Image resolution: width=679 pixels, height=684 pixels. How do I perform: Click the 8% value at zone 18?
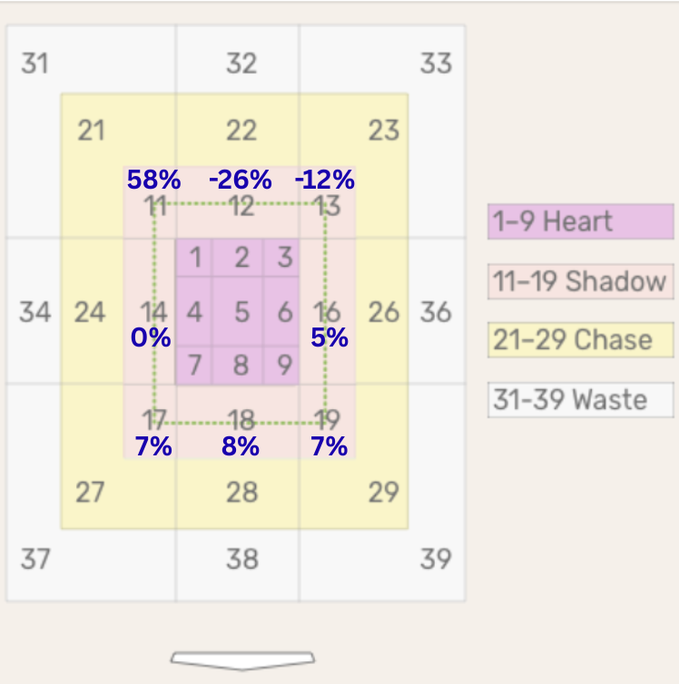click(x=241, y=446)
